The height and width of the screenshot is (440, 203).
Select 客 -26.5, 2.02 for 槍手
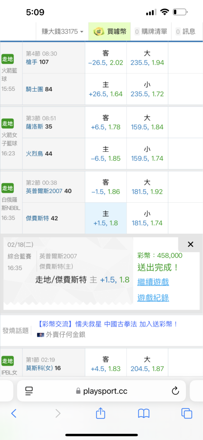point(106,58)
